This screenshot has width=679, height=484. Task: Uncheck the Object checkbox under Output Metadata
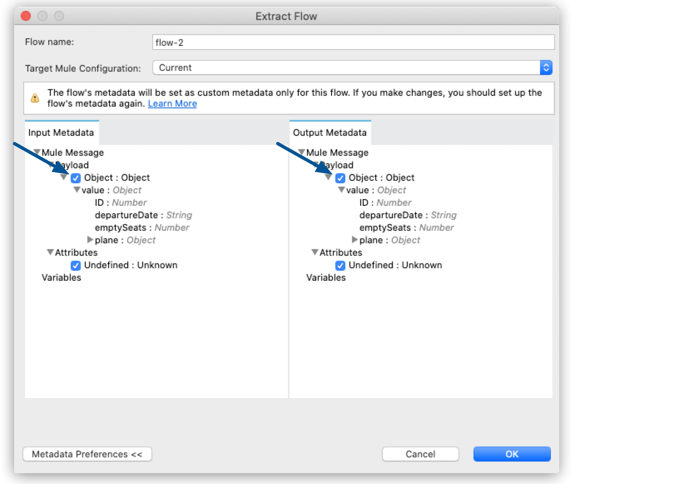point(340,178)
